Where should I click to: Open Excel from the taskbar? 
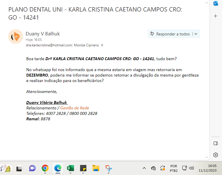70,168
